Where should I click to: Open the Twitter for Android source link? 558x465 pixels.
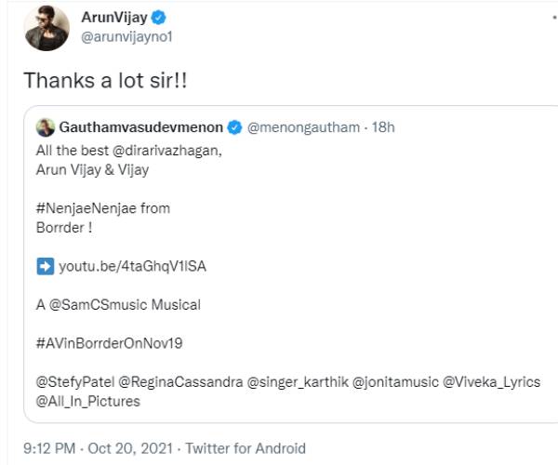[x=246, y=448]
